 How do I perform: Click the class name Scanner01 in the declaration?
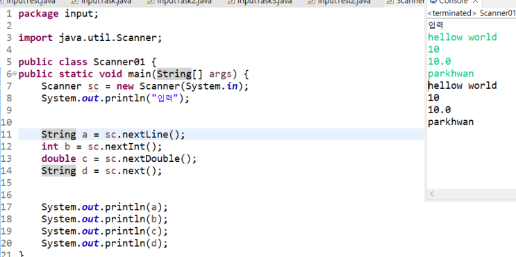119,62
